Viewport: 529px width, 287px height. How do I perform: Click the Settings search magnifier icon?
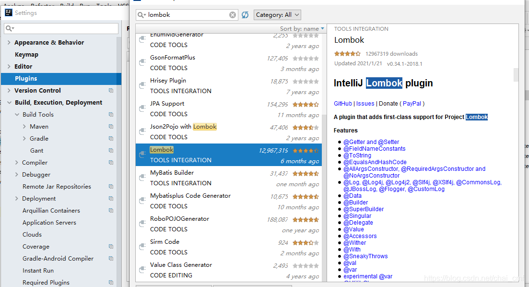coord(10,28)
